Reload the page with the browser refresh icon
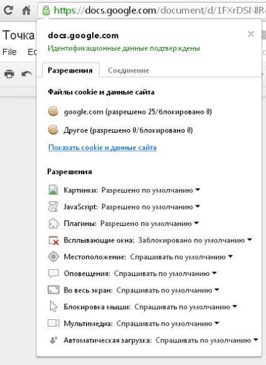Viewport: 266px width, 365px height. [x=8, y=10]
